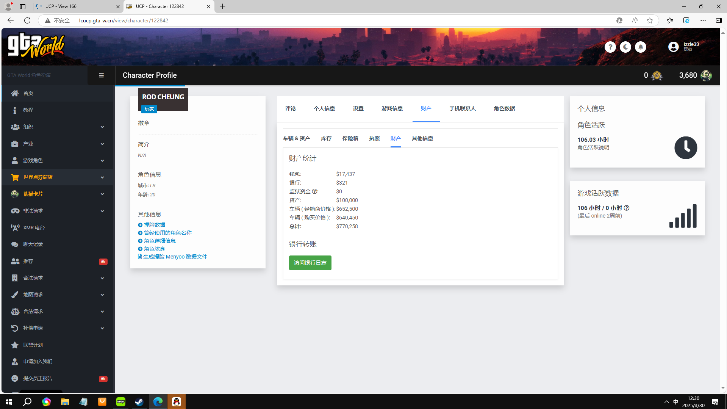The height and width of the screenshot is (409, 727).
Task: Click the world points badge icon
Action: click(657, 75)
